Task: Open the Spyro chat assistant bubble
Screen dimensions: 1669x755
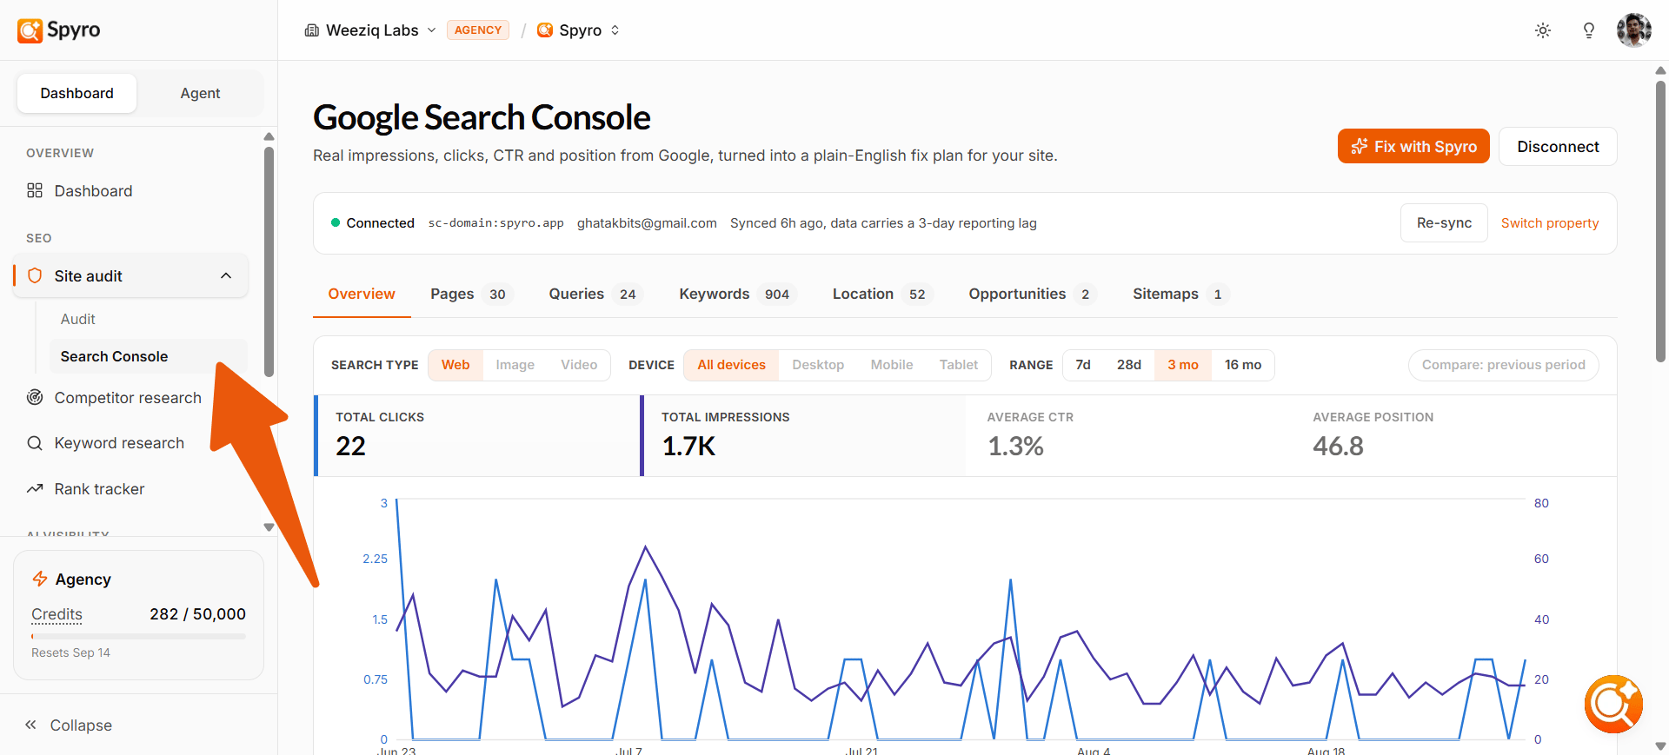Action: coord(1613,704)
